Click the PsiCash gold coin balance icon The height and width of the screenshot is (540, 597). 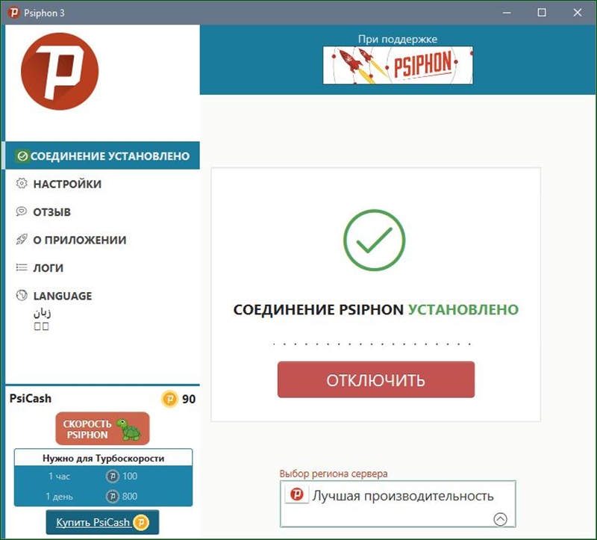[x=170, y=399]
